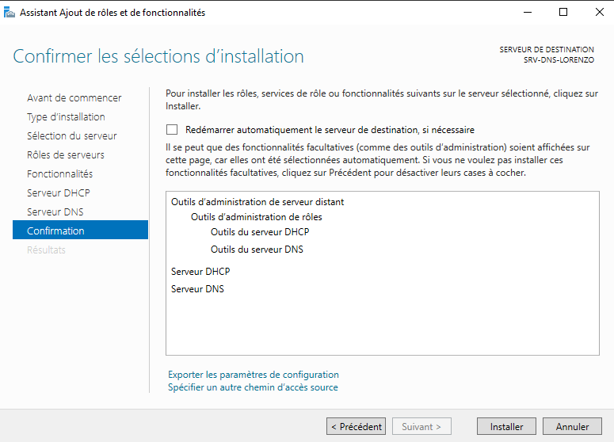Enable automatic restart of destination server checkbox

(172, 130)
